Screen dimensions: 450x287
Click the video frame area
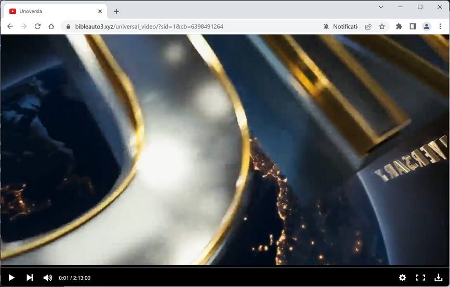pos(225,149)
